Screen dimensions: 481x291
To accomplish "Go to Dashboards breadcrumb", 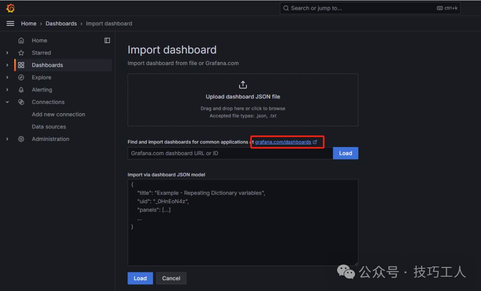I will tap(61, 24).
